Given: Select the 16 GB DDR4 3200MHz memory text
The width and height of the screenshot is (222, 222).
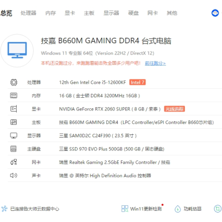Looking at the screenshot, I should tap(99, 95).
